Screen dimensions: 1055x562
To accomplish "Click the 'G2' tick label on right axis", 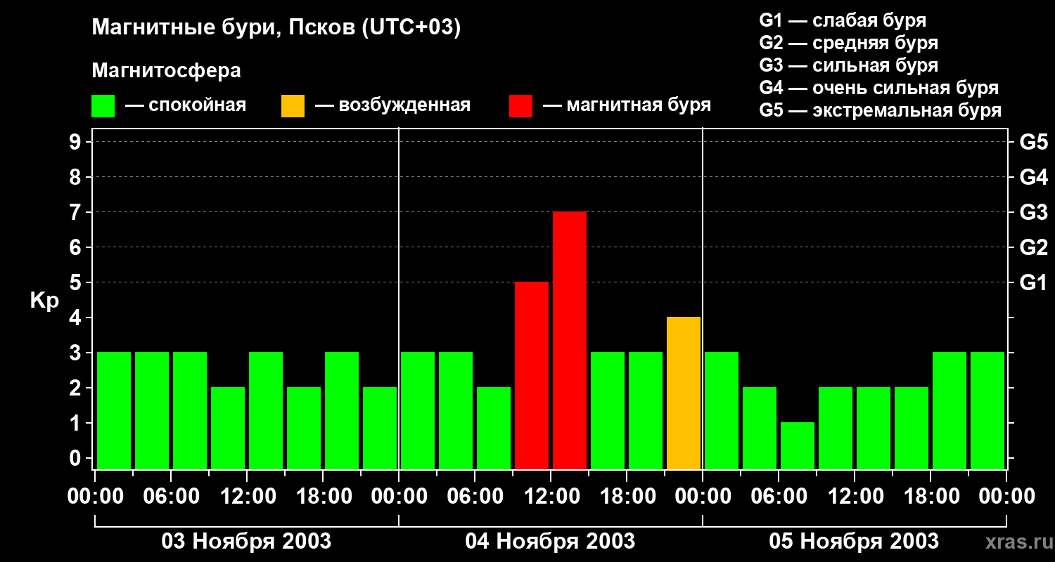I will [1033, 247].
